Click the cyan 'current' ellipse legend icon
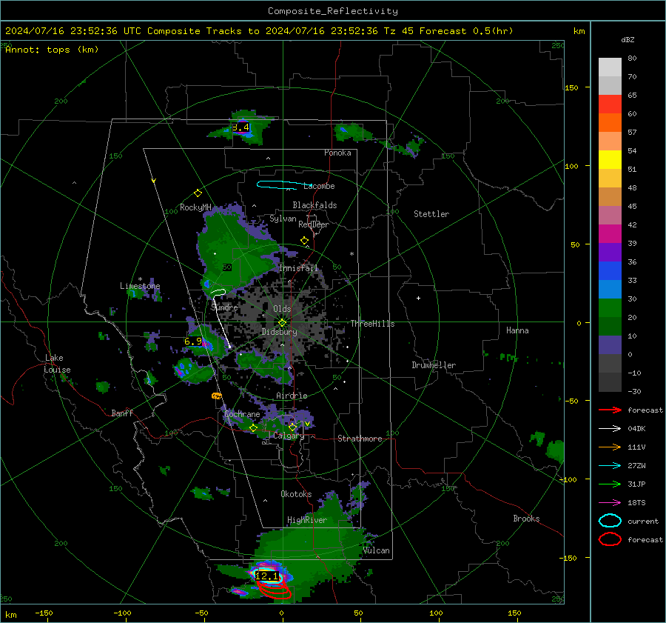 pos(610,521)
